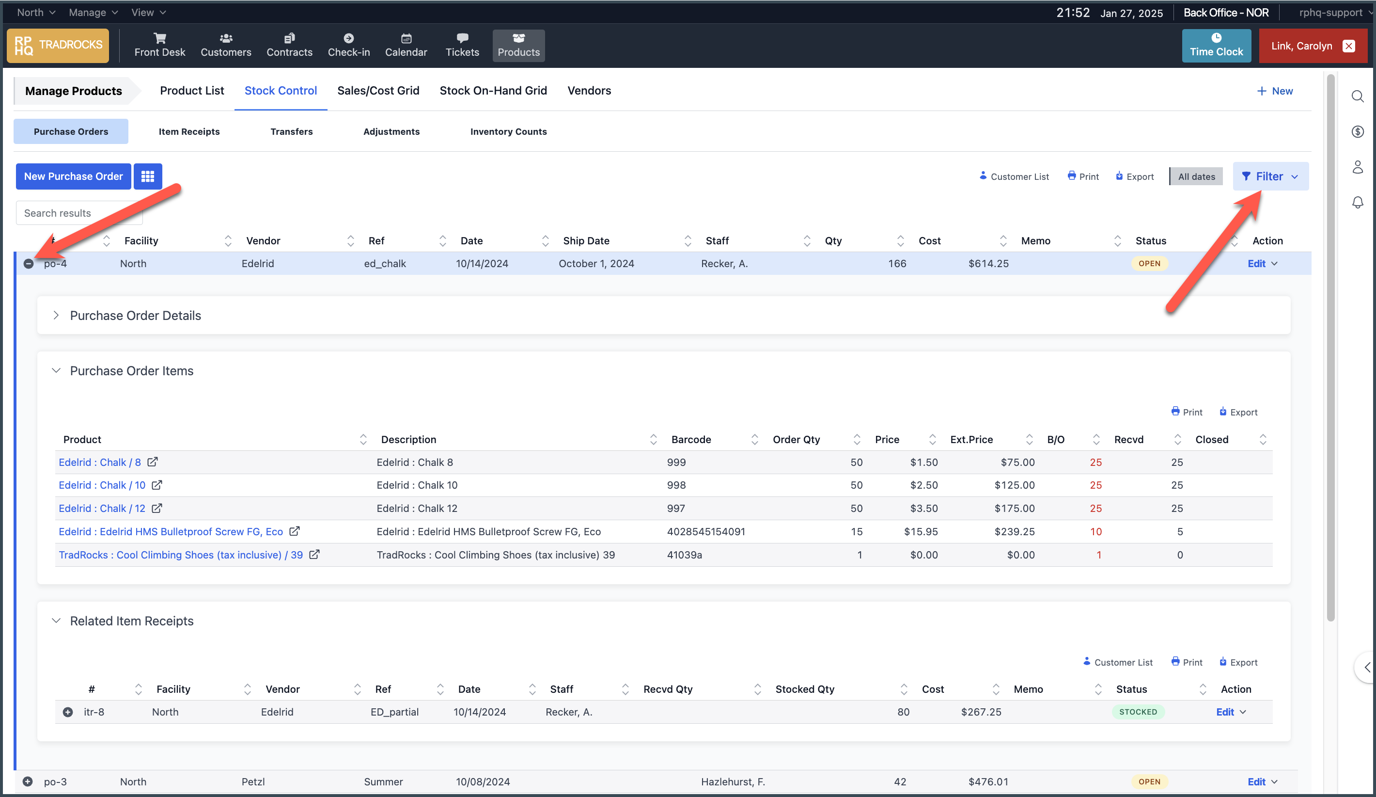Click the New Purchase Order button

(x=73, y=176)
